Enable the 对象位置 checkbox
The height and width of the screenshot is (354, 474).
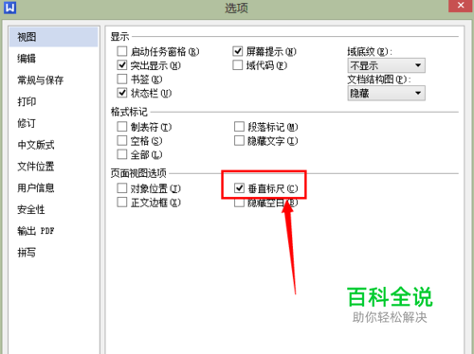[122, 188]
